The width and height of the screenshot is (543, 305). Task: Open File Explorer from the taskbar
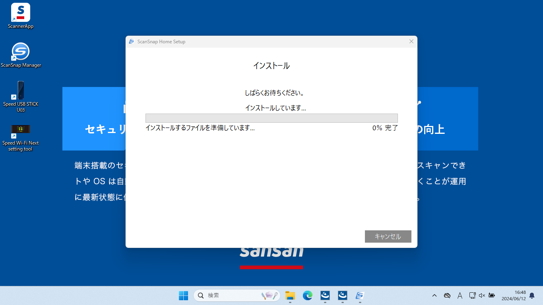(290, 295)
